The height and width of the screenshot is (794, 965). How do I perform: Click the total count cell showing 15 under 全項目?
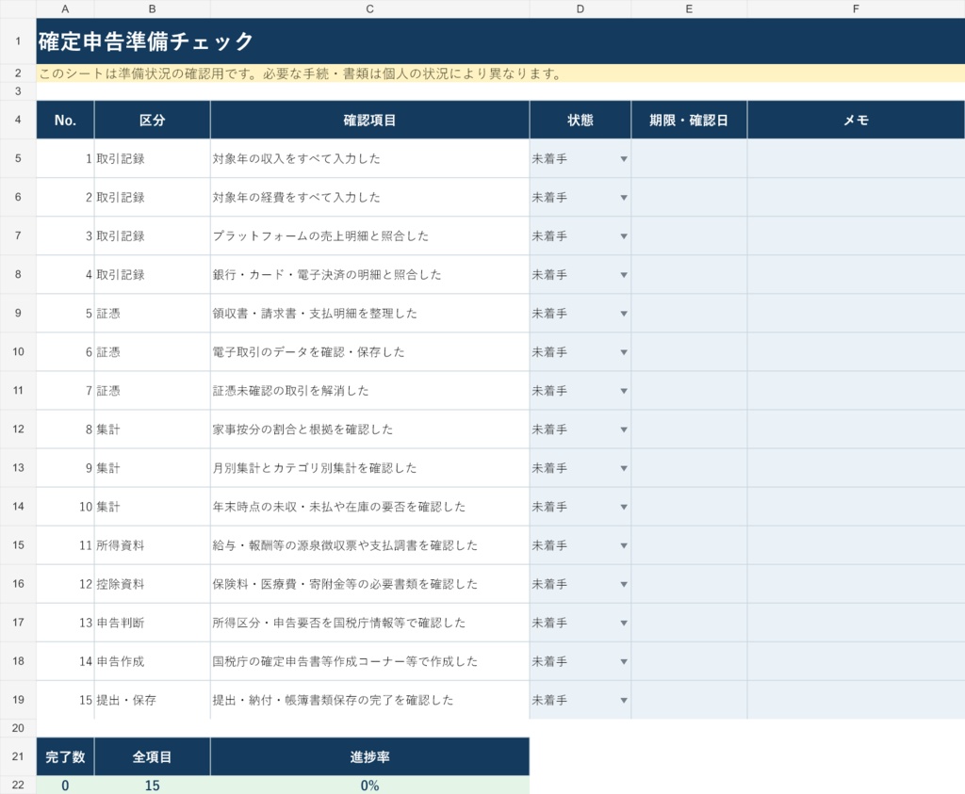pyautogui.click(x=152, y=786)
